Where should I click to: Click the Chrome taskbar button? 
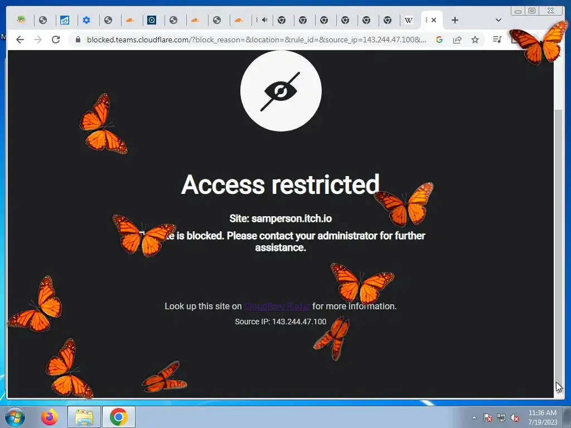tap(118, 417)
